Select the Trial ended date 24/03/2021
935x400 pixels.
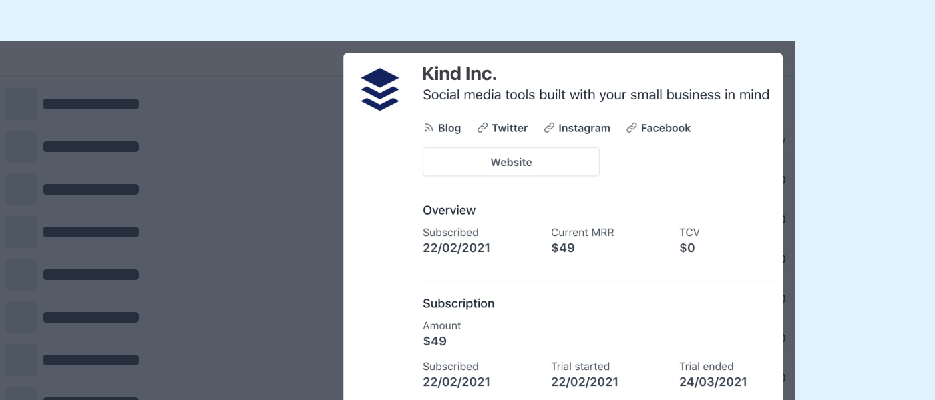click(x=713, y=382)
